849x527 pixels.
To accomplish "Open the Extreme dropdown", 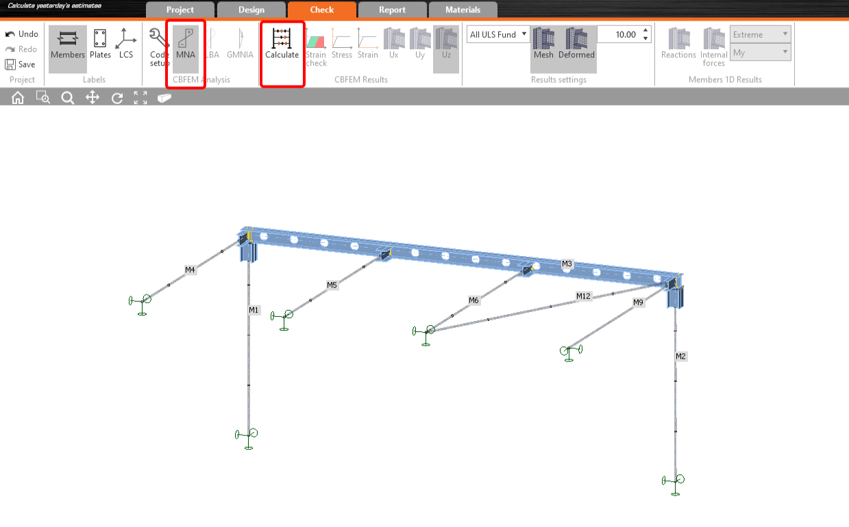I will click(761, 34).
